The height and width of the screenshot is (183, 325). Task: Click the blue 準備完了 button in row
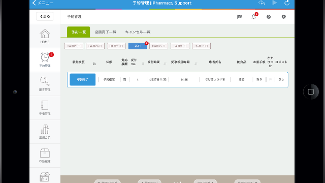(82, 79)
